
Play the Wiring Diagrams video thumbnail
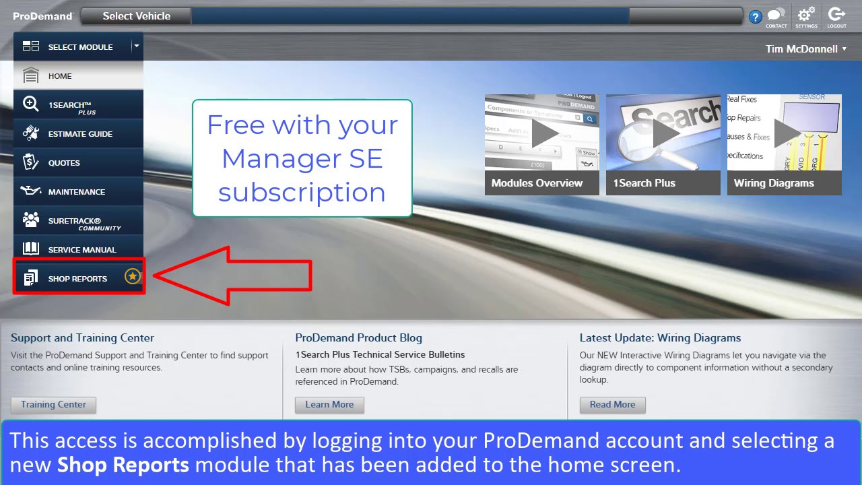[784, 145]
